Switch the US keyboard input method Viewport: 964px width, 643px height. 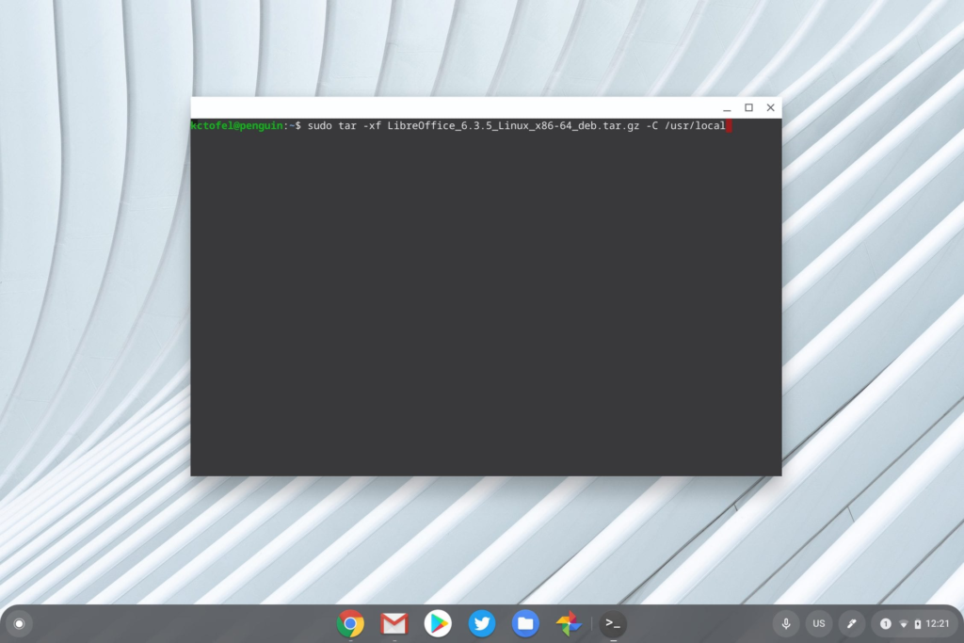[819, 624]
